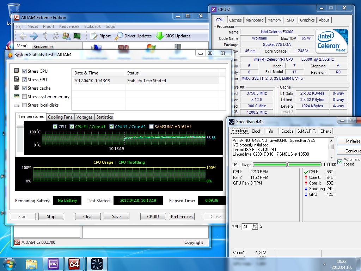The width and height of the screenshot is (361, 271).
Task: Open the AIDA64 users icon in toolbar
Action: tap(66, 36)
